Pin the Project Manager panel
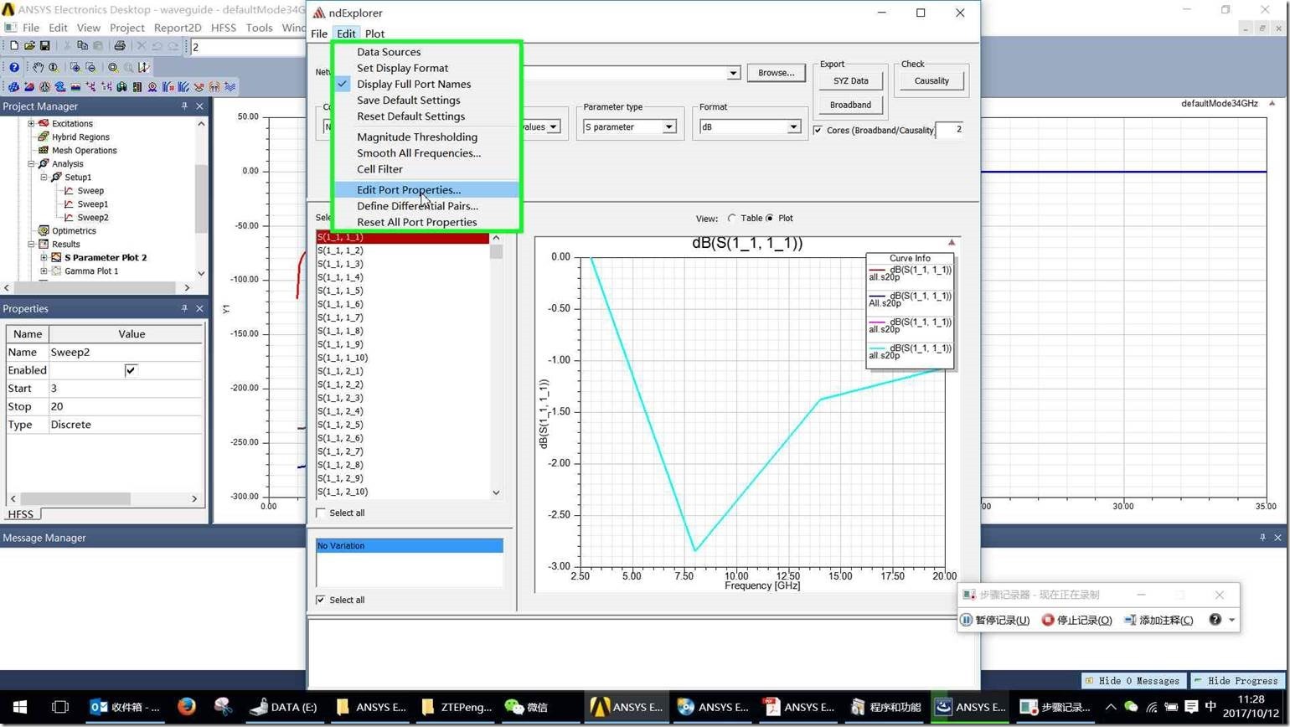 pyautogui.click(x=184, y=106)
